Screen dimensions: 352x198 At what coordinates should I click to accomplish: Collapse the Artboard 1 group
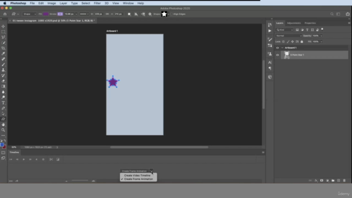(x=282, y=48)
